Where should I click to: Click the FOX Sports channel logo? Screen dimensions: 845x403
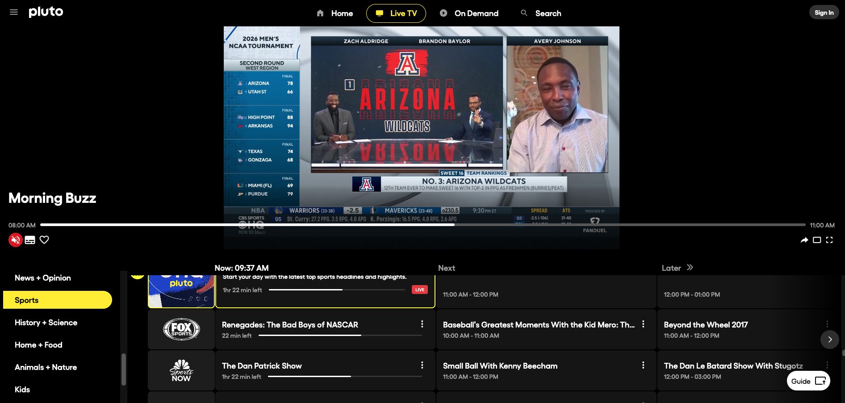coord(181,330)
